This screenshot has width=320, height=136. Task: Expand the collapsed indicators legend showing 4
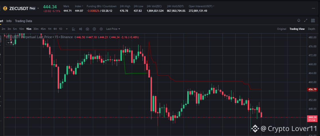click(9, 42)
